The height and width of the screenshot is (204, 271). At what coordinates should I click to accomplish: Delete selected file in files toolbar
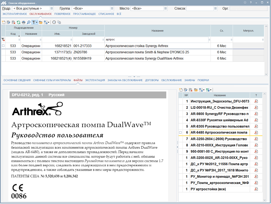click(x=191, y=90)
